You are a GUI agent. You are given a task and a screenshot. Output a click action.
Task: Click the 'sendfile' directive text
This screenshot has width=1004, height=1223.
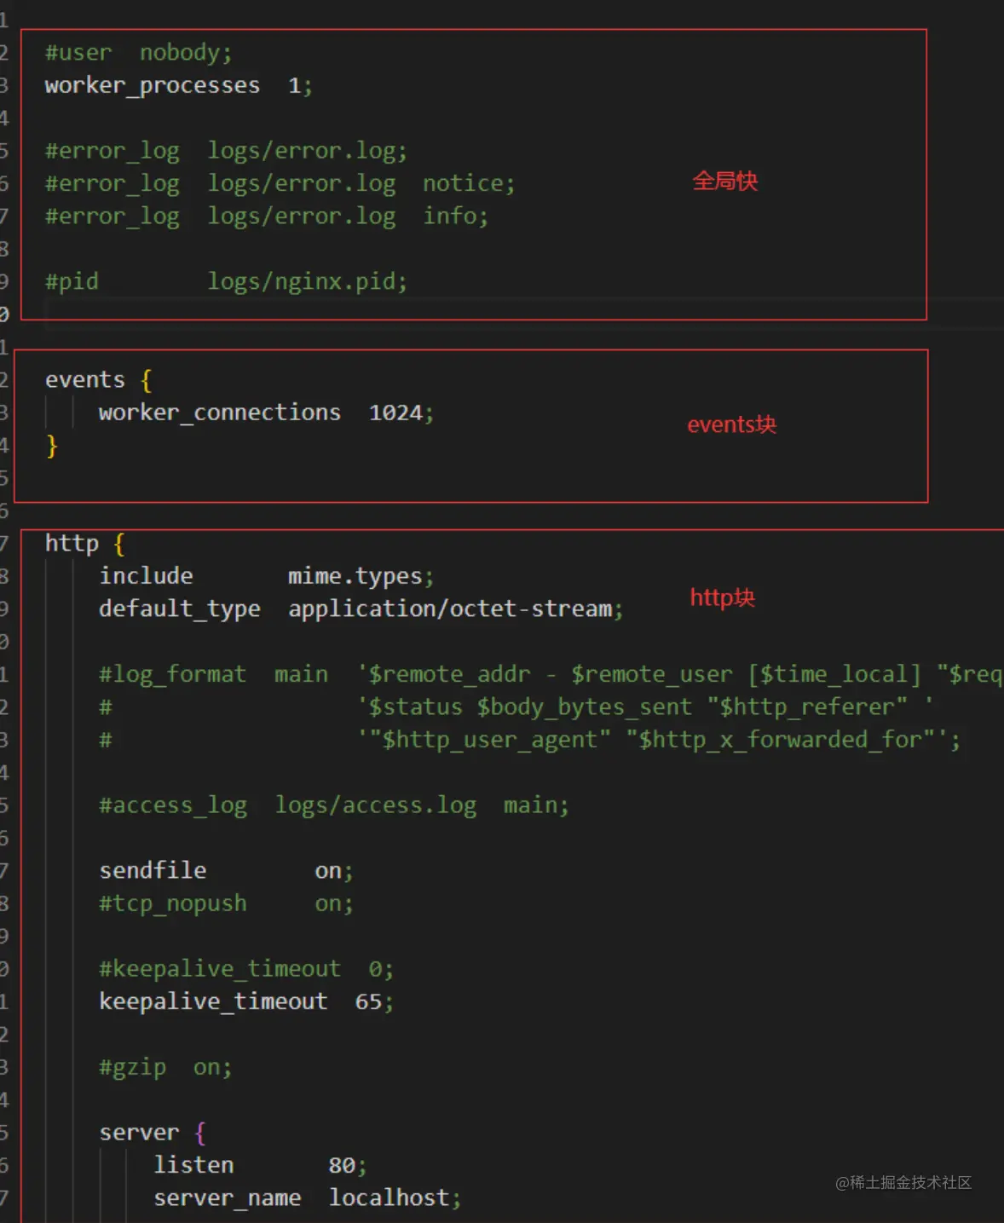click(x=153, y=870)
